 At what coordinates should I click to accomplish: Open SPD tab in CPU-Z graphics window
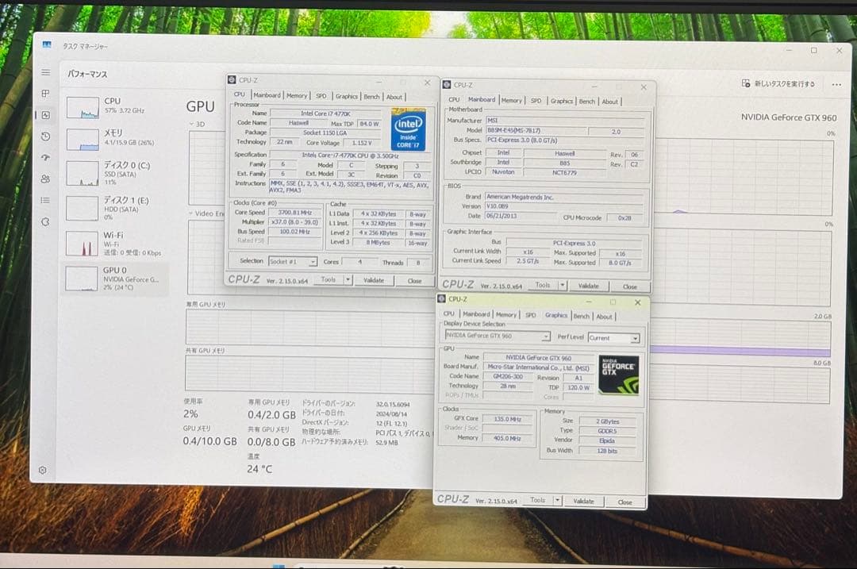point(530,315)
